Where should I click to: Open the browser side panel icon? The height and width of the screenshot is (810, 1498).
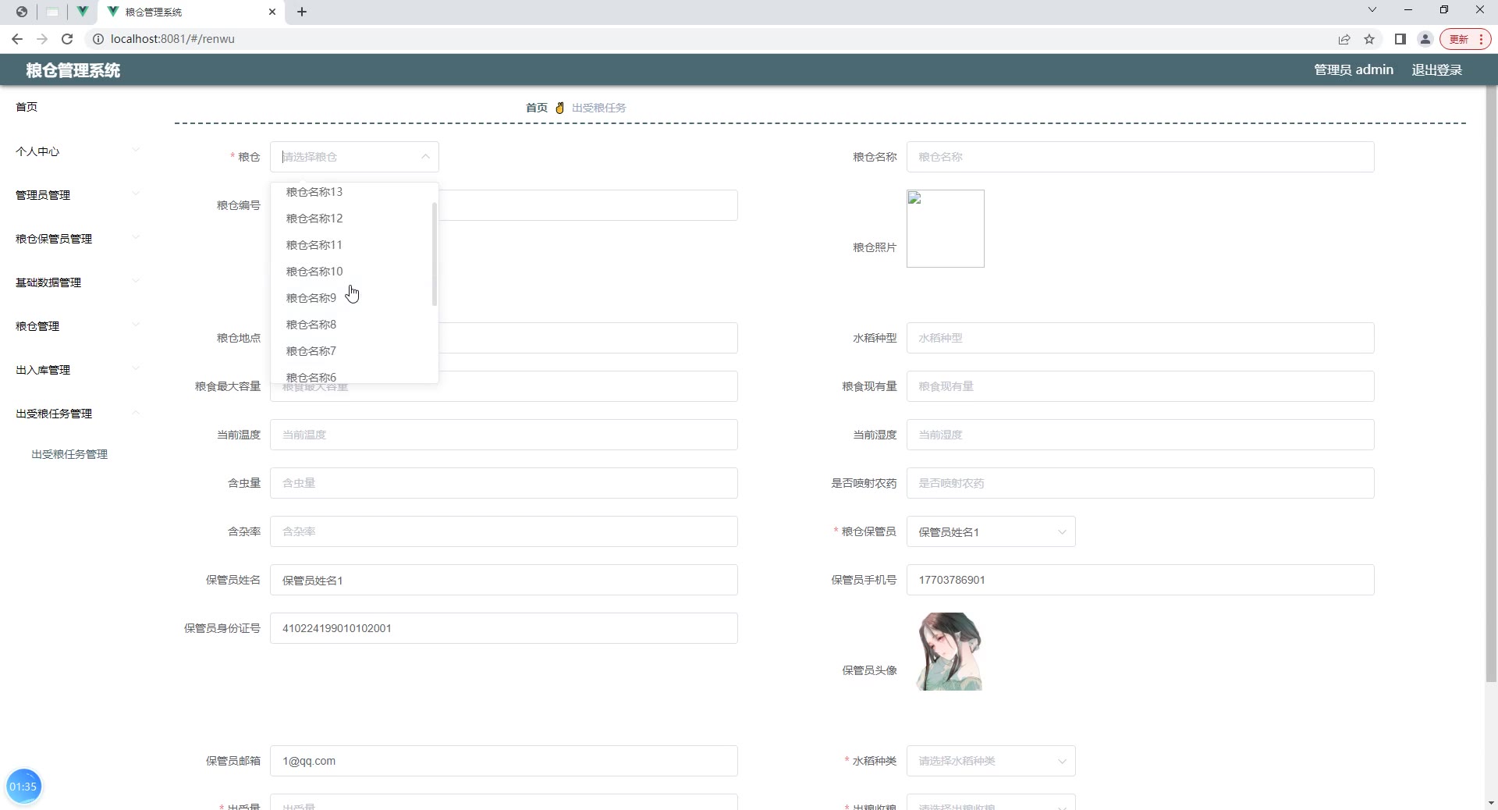click(1400, 39)
